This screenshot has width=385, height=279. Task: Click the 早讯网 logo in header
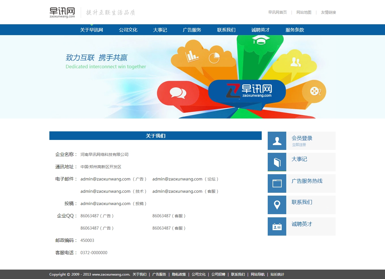click(62, 12)
